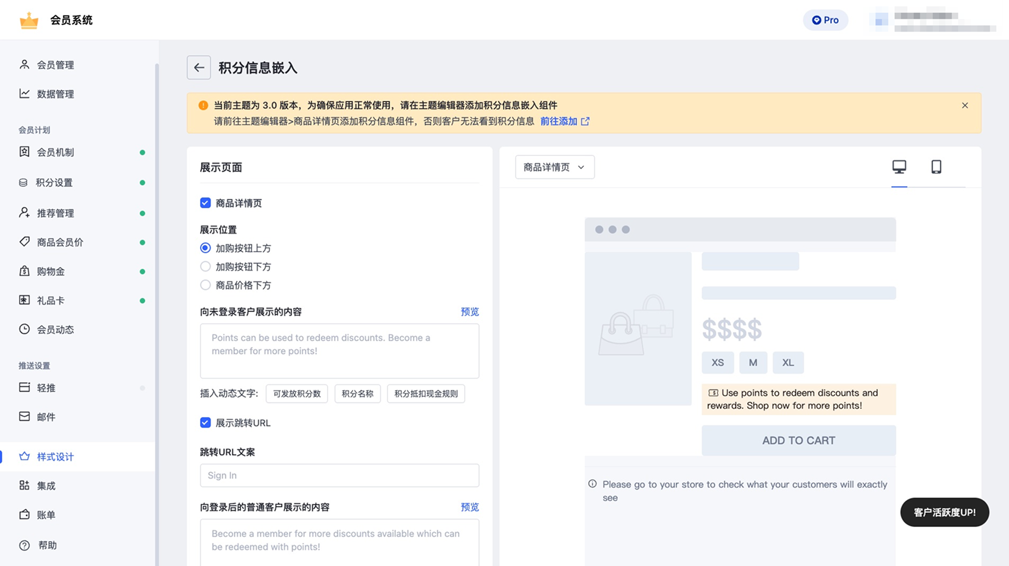Follow the 前往添加 link in banner
Screen dimensions: 1009x566
coord(559,121)
